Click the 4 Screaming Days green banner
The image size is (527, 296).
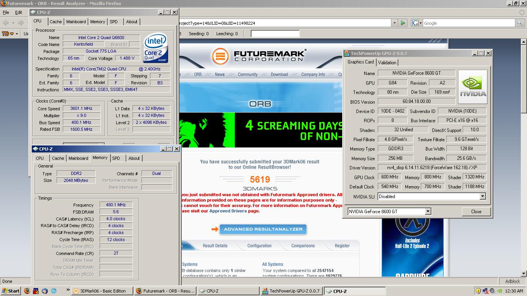tap(262, 130)
